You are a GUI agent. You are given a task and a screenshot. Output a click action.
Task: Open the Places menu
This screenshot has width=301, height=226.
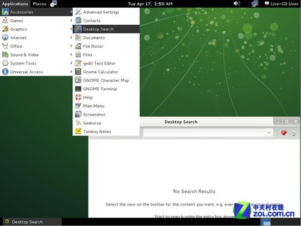pos(40,4)
